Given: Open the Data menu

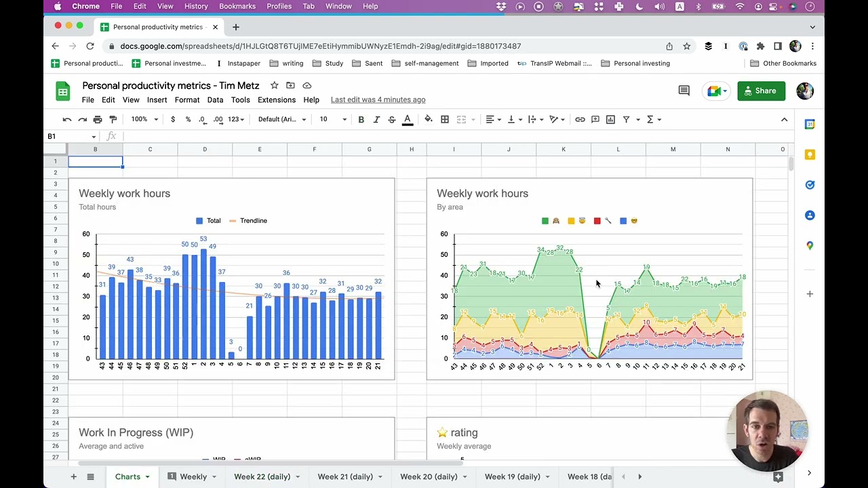Looking at the screenshot, I should click(215, 100).
